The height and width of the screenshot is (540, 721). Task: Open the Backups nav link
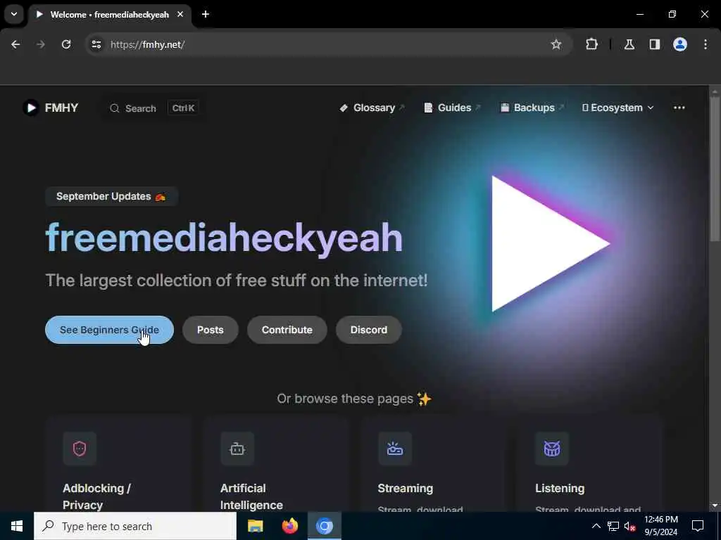[532, 108]
